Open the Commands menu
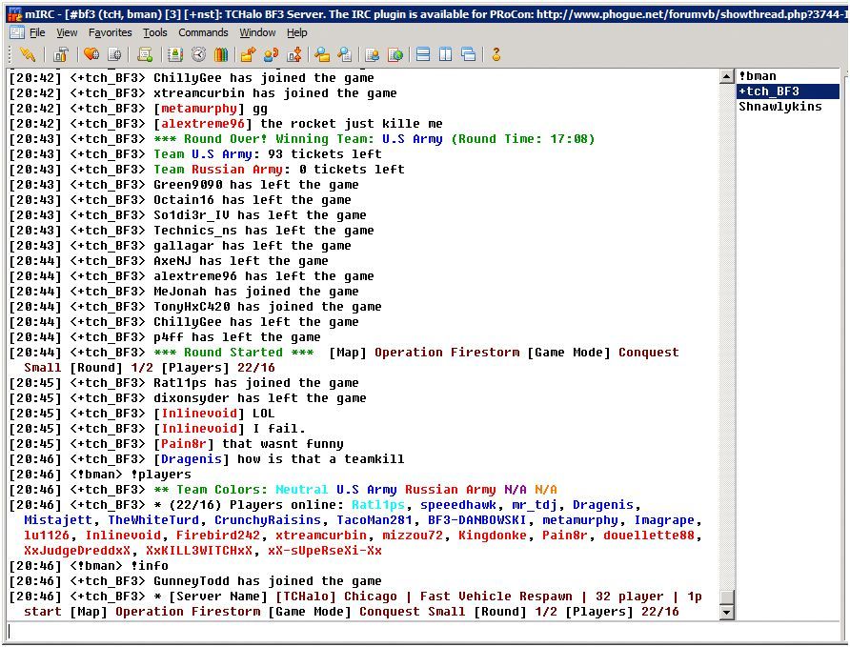 (x=203, y=32)
